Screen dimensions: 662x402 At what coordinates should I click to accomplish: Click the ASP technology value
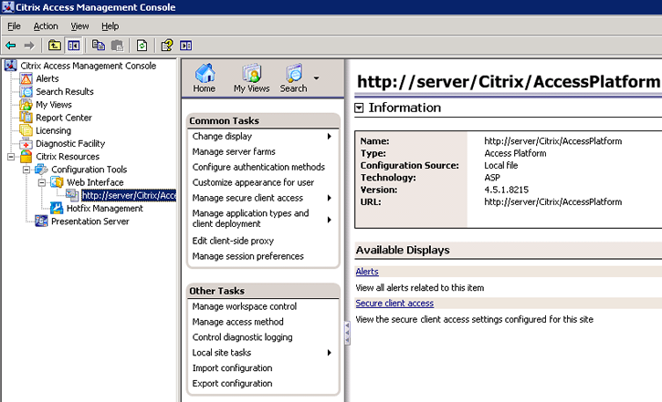coord(492,178)
